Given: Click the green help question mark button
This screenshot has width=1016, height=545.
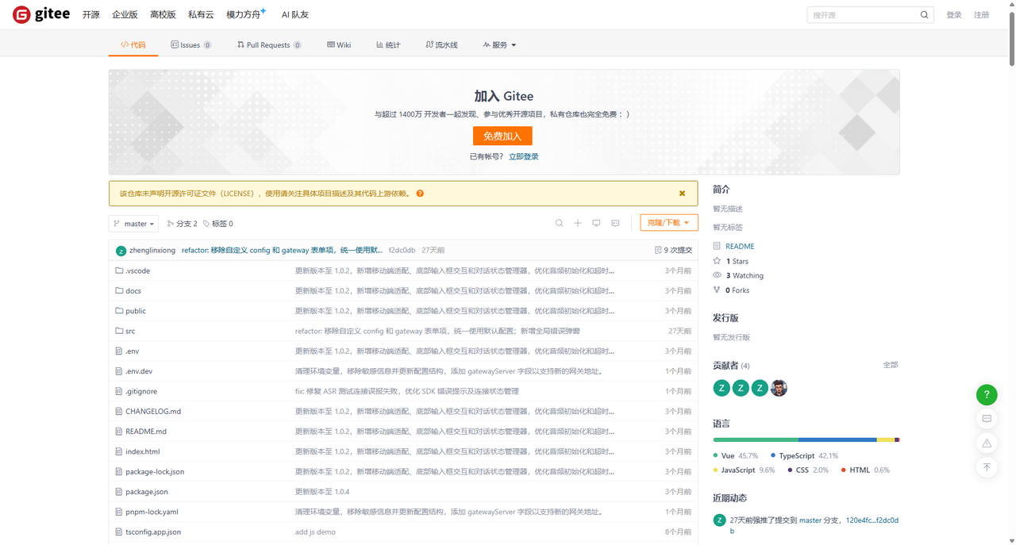Looking at the screenshot, I should click(987, 394).
